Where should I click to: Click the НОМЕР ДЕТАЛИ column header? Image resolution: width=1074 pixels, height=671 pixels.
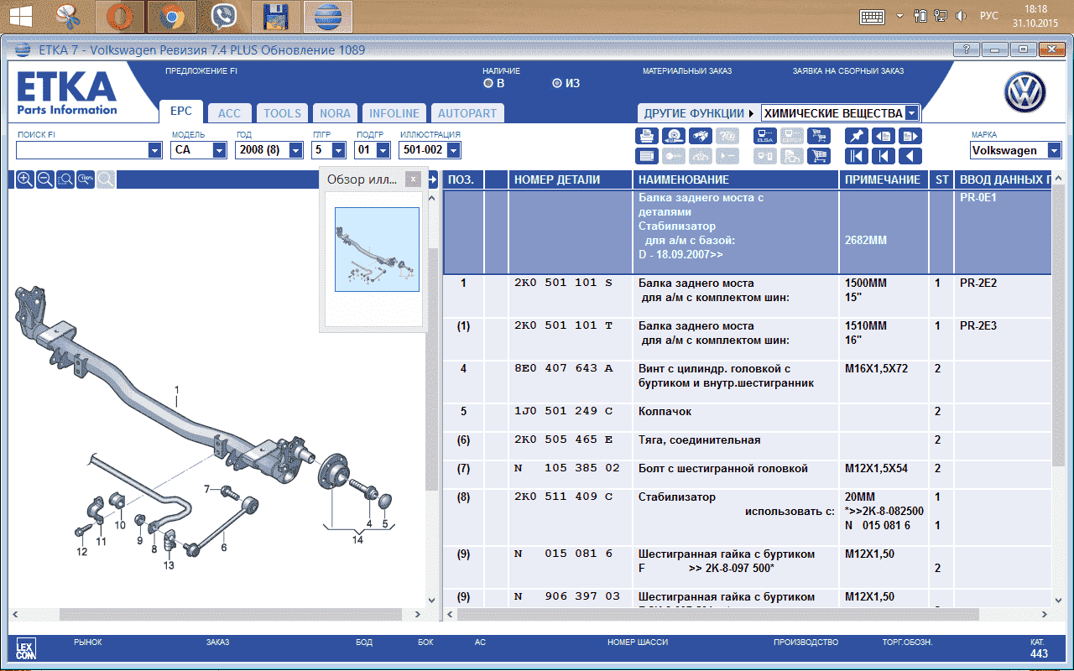pos(571,179)
